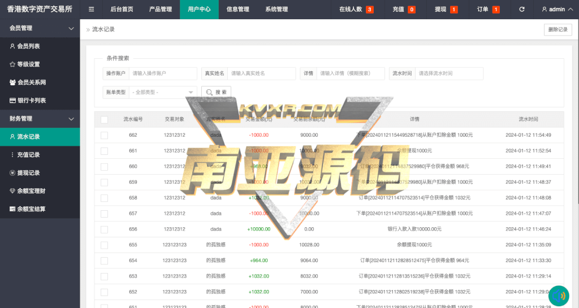Go to 充值记录 in sidebar

[40, 154]
